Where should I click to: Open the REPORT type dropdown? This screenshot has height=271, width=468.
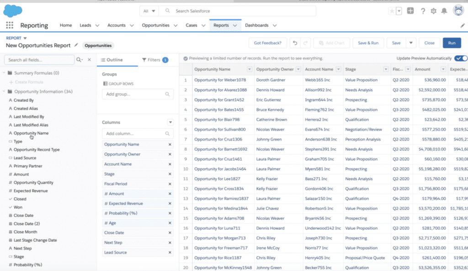pyautogui.click(x=25, y=38)
